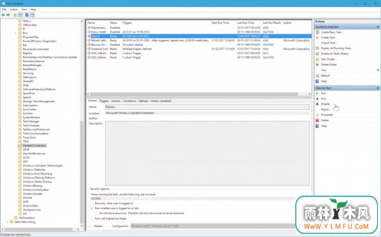The height and width of the screenshot is (237, 381).
Task: Click the task list horizontal scrollbar
Action: coord(194,94)
